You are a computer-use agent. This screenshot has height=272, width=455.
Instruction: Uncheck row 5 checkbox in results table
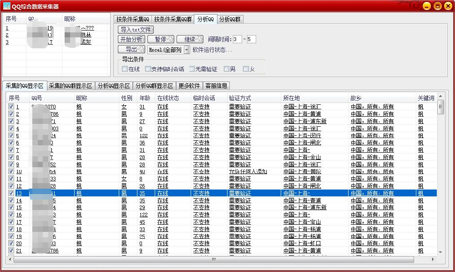pyautogui.click(x=11, y=135)
